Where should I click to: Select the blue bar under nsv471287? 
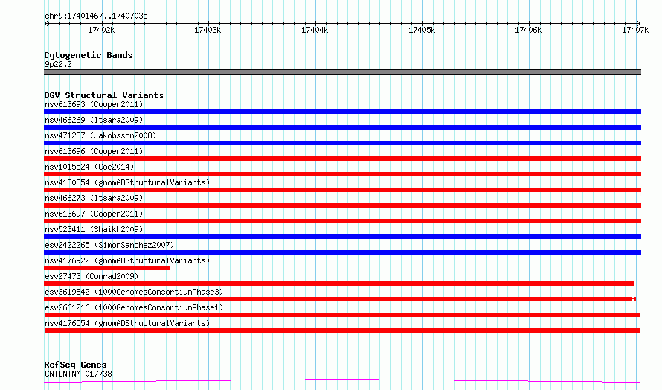click(x=342, y=143)
